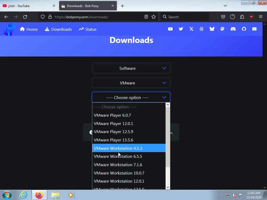Open the Windows Start orb
Viewport: 267px width, 200px height.
[x=7, y=195]
